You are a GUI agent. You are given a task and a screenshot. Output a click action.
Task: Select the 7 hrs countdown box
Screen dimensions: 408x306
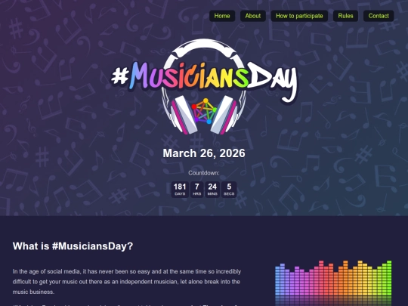click(196, 190)
